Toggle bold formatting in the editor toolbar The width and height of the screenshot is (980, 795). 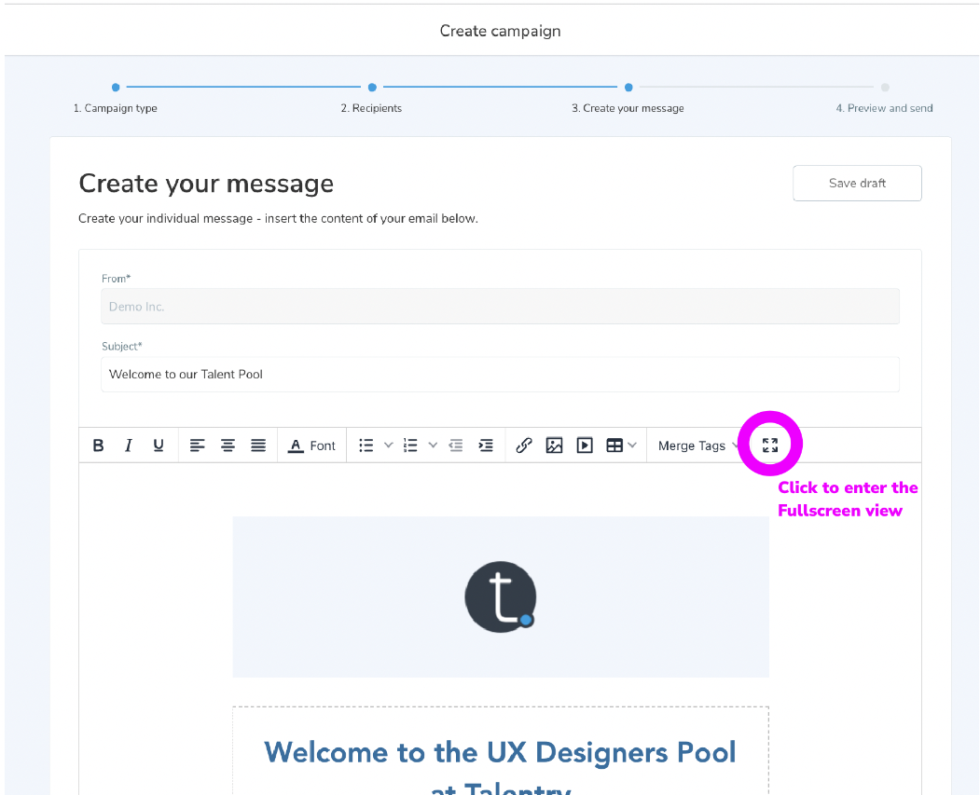(98, 445)
